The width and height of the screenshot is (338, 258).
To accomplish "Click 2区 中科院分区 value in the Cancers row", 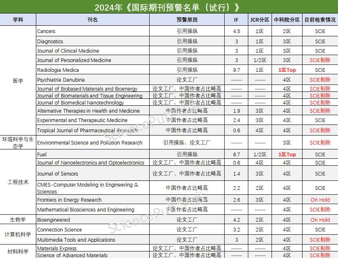I will (x=287, y=31).
